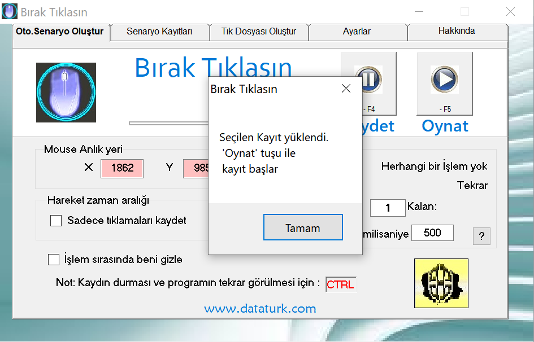The height and width of the screenshot is (342, 534).
Task: Click the milisaniye value field 500
Action: (432, 233)
